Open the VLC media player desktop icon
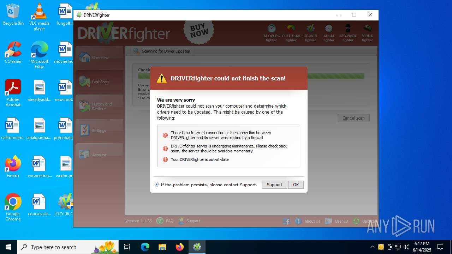This screenshot has height=254, width=452. tap(39, 17)
